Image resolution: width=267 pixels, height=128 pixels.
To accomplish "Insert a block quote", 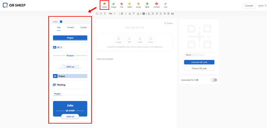I will [172, 14].
